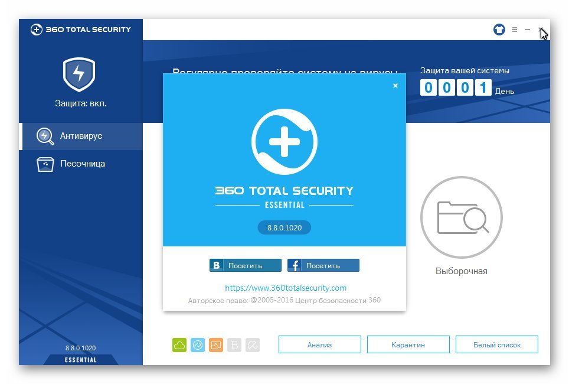Open the 360totalsecurity.com website link
The image size is (569, 384).
tap(286, 288)
